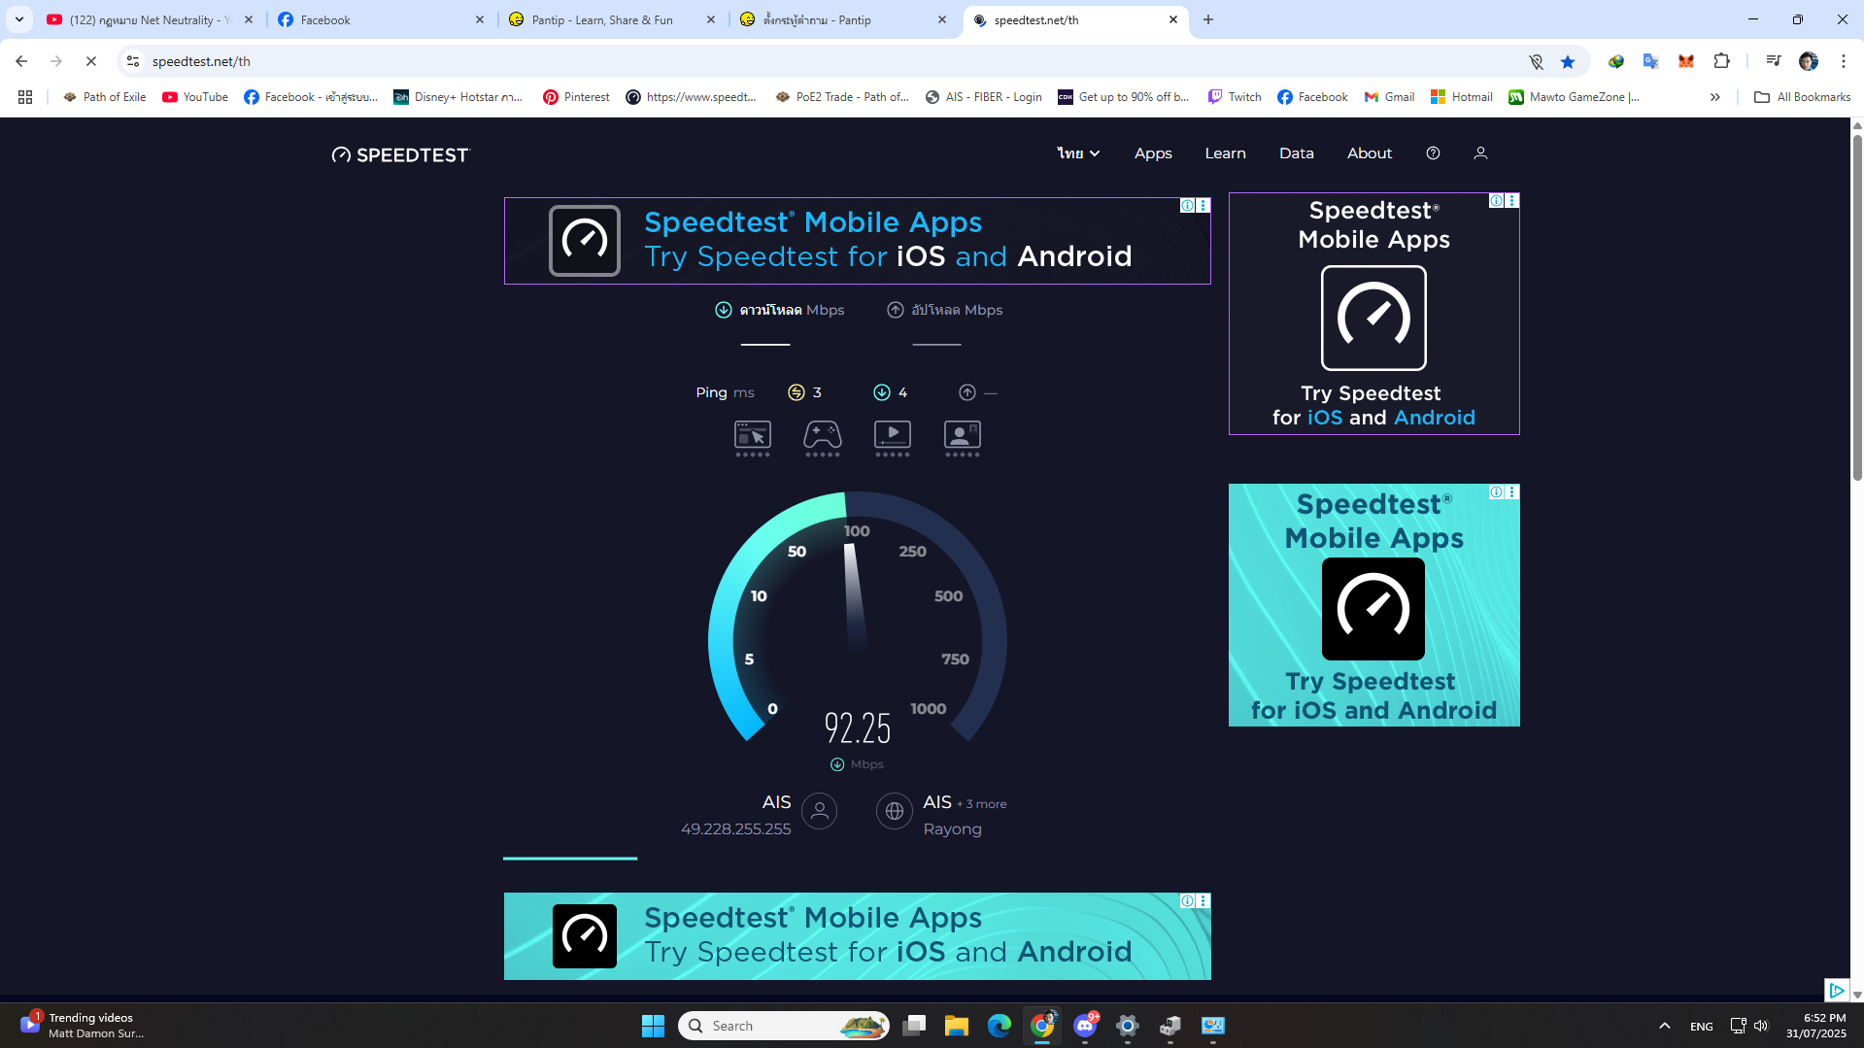Click the Rayong server name
Screen dimensions: 1864x1048
pyautogui.click(x=952, y=829)
